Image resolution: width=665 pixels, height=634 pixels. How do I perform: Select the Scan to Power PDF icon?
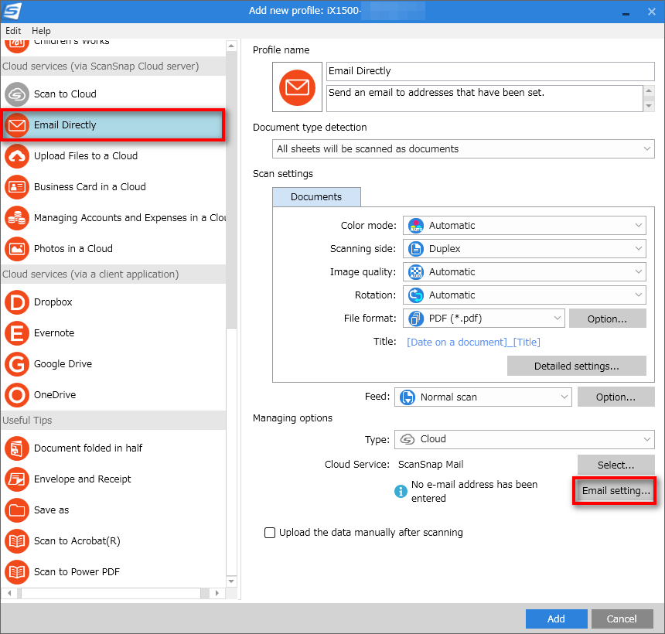coord(17,572)
